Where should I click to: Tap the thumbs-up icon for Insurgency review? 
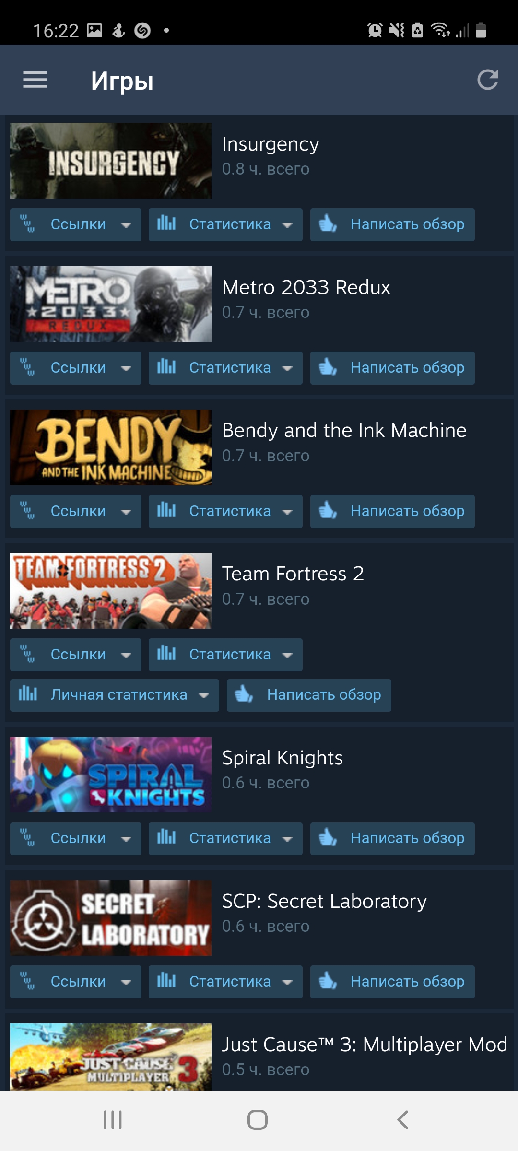click(x=328, y=223)
